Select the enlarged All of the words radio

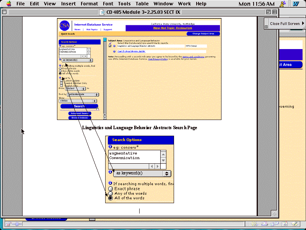coord(111,198)
